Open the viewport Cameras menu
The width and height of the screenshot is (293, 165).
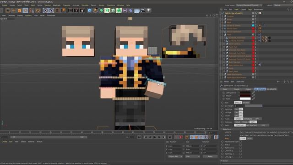click(11, 16)
